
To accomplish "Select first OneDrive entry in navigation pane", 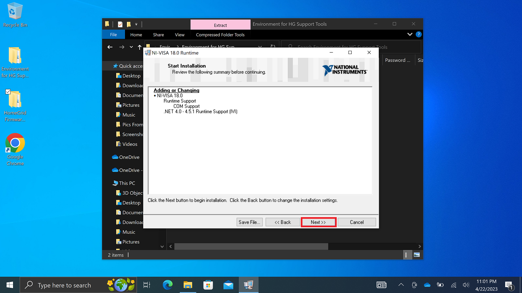I will pos(126,157).
